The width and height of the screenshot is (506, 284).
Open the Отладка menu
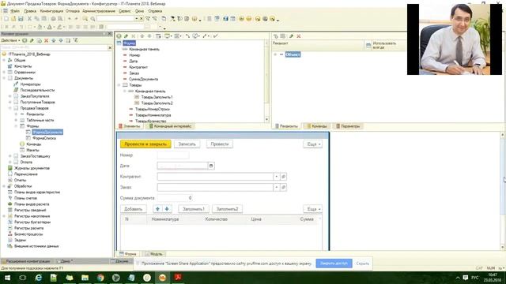tap(72, 11)
